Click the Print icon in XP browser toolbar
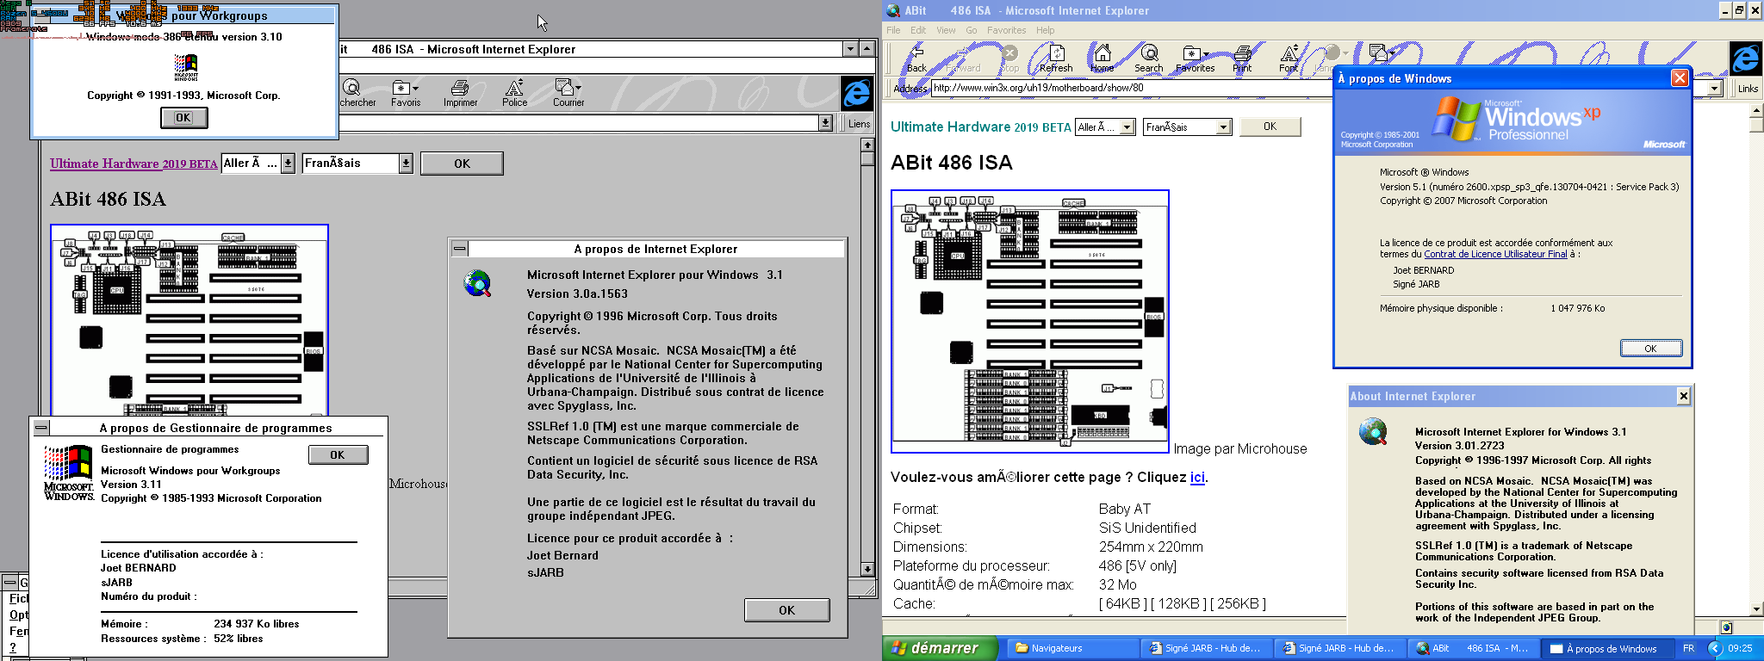The width and height of the screenshot is (1764, 661). coord(1242,57)
